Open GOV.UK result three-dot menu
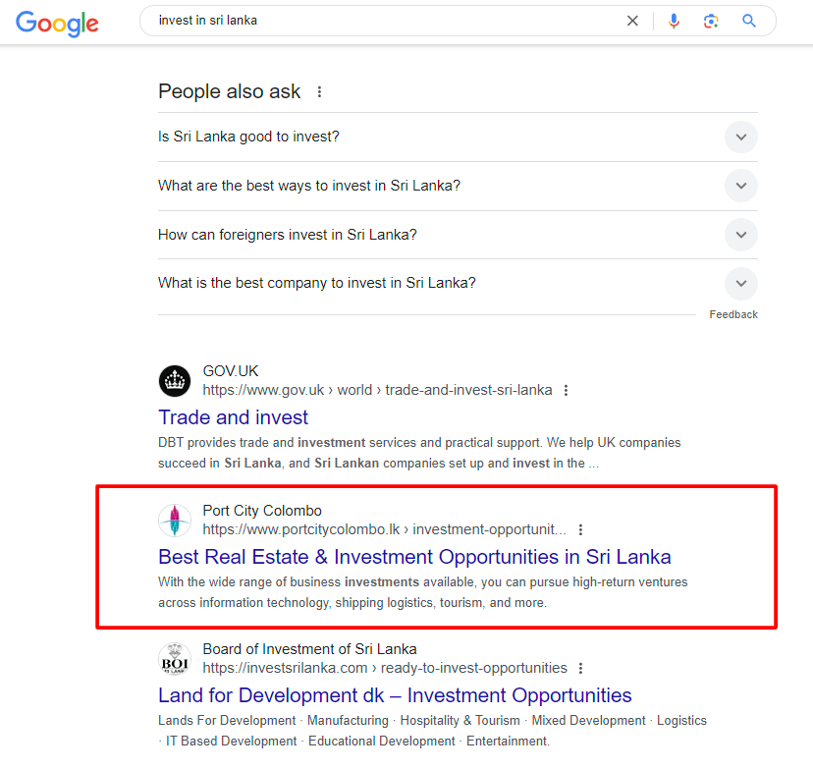The height and width of the screenshot is (770, 813). point(566,390)
